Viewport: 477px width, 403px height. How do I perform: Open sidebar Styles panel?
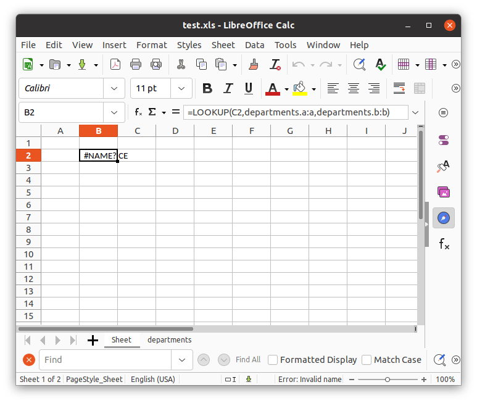pos(444,167)
